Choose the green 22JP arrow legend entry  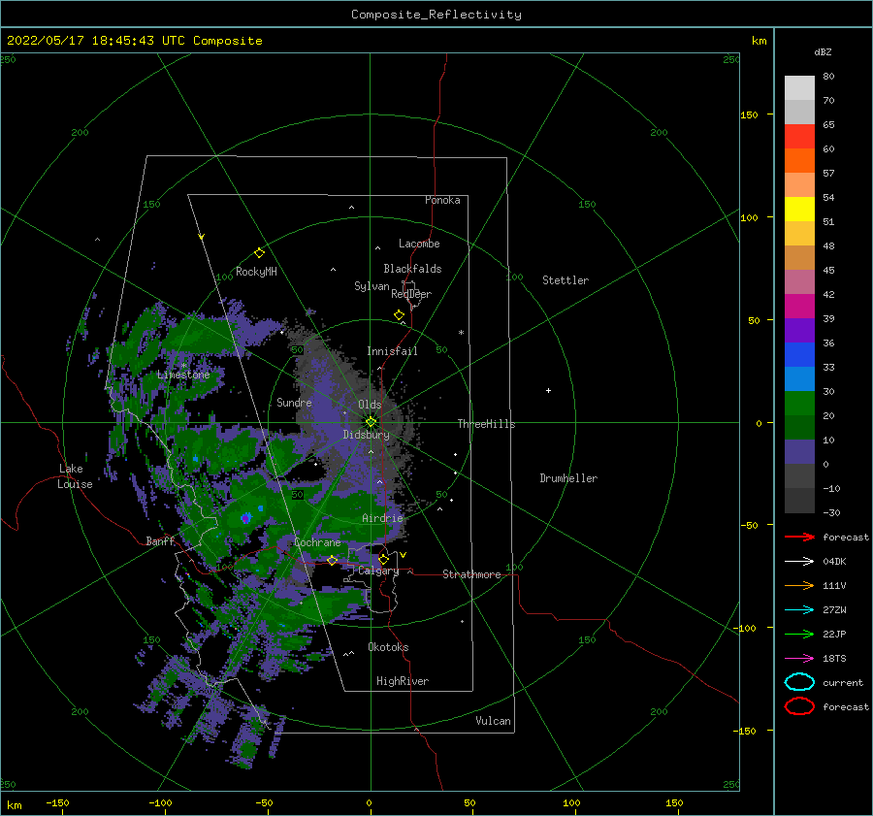(799, 634)
